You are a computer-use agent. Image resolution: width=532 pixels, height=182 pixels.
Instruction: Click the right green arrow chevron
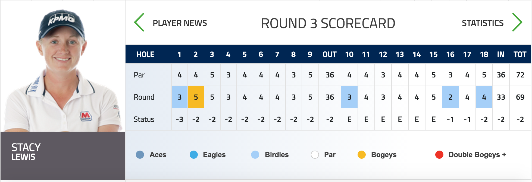coord(517,22)
